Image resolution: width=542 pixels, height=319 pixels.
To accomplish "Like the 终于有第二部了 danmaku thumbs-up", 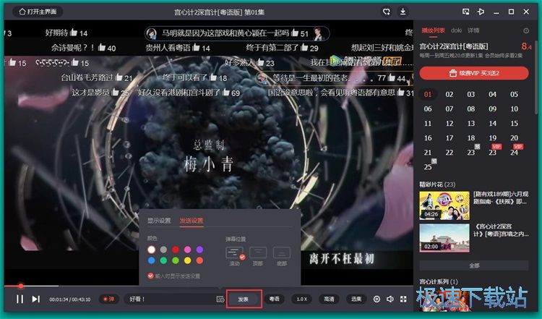I will [304, 48].
